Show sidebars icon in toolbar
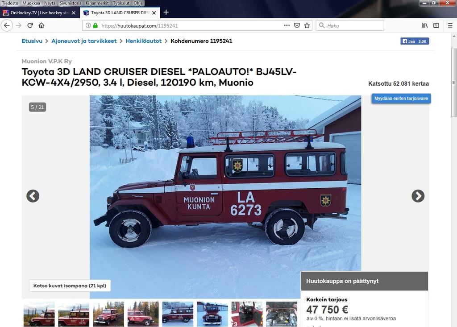 point(436,25)
